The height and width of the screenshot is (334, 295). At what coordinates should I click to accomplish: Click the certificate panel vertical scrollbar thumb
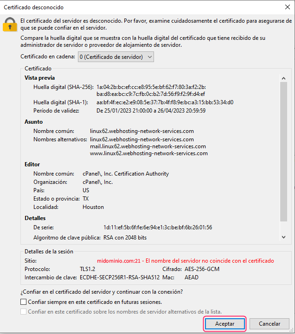pos(283,151)
